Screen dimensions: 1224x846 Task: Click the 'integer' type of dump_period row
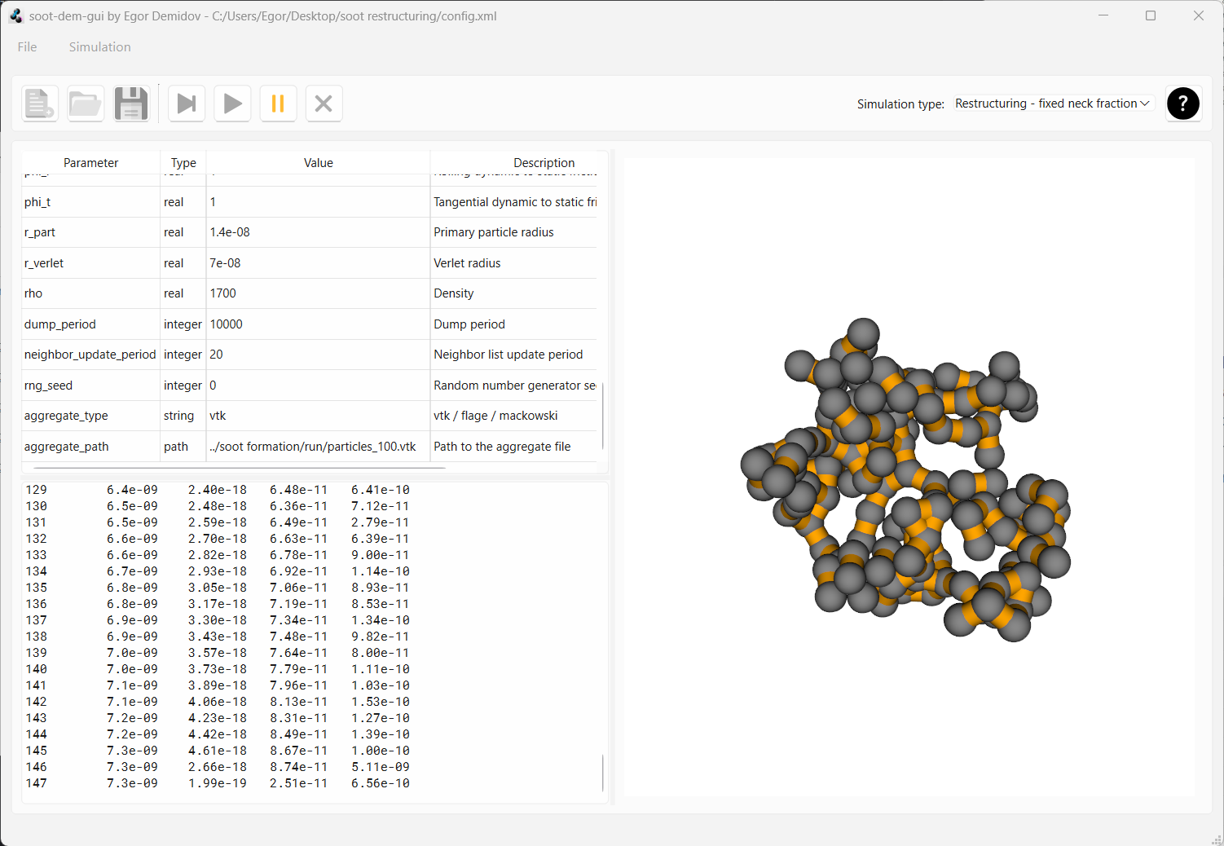point(183,324)
